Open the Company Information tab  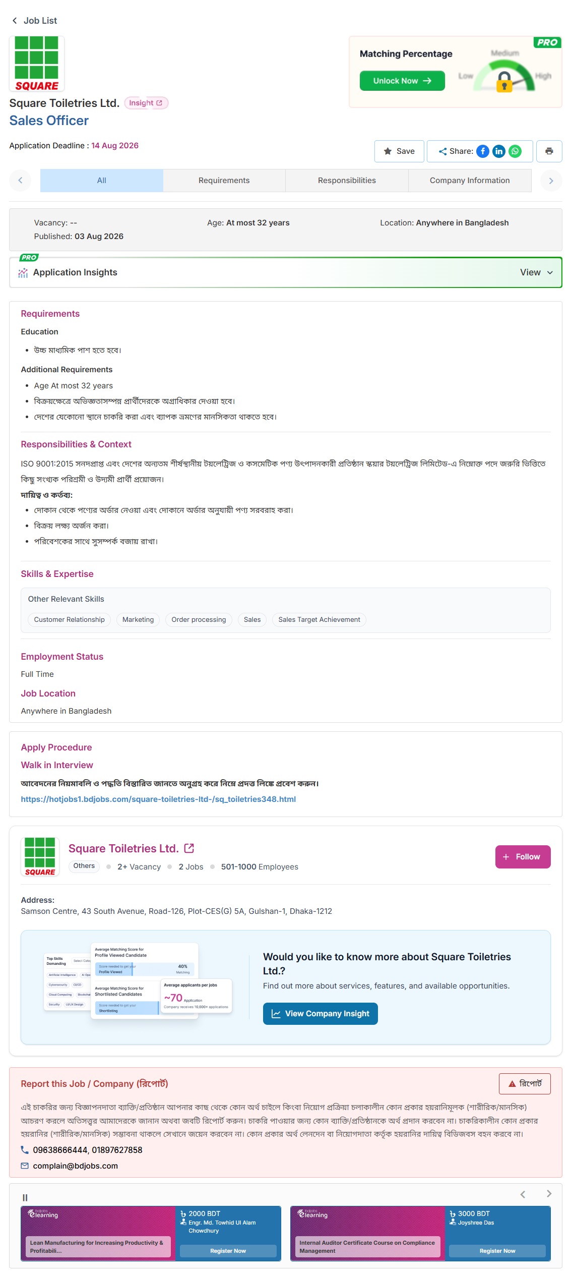470,181
